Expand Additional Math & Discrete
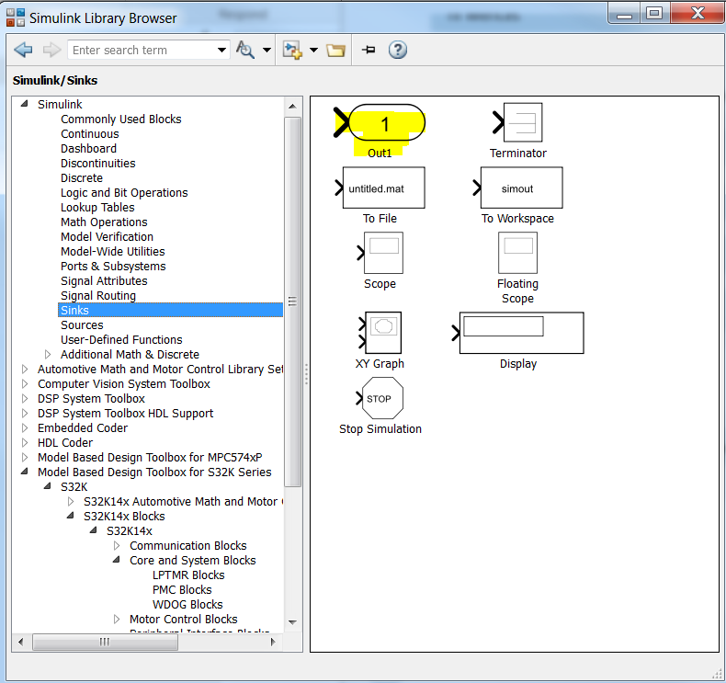 48,354
